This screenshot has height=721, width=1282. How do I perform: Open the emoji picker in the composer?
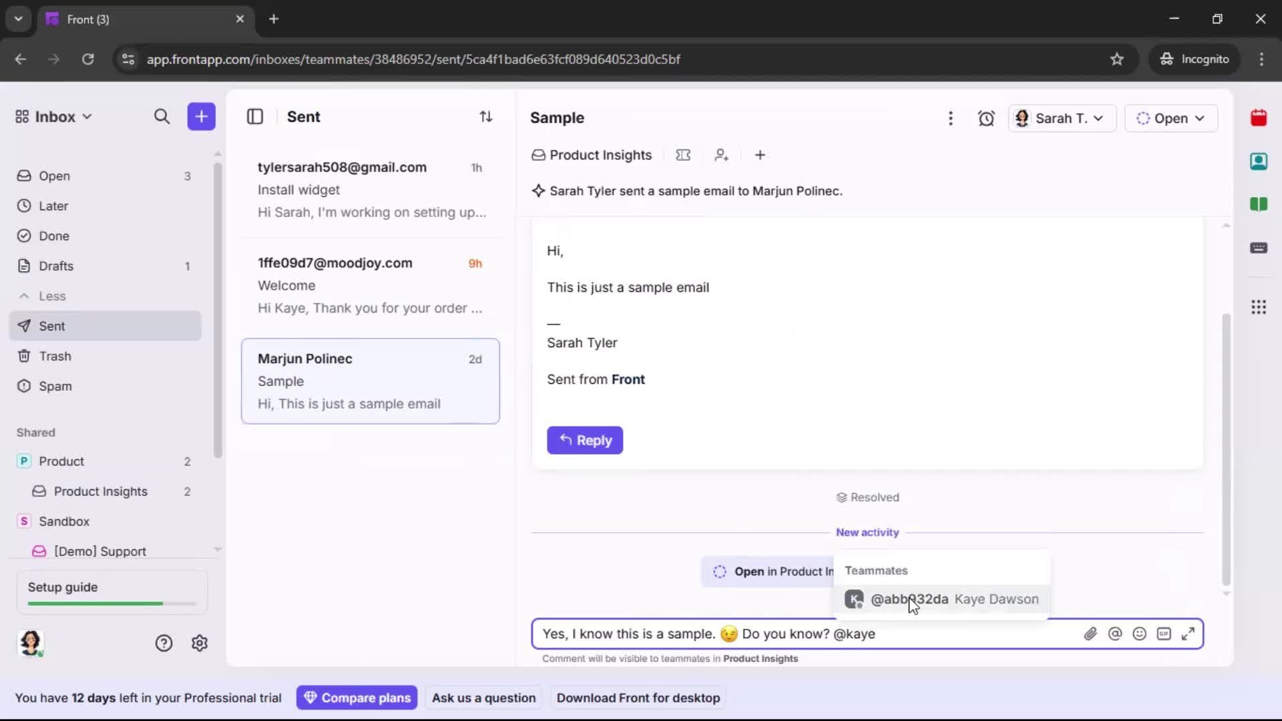pyautogui.click(x=1140, y=634)
